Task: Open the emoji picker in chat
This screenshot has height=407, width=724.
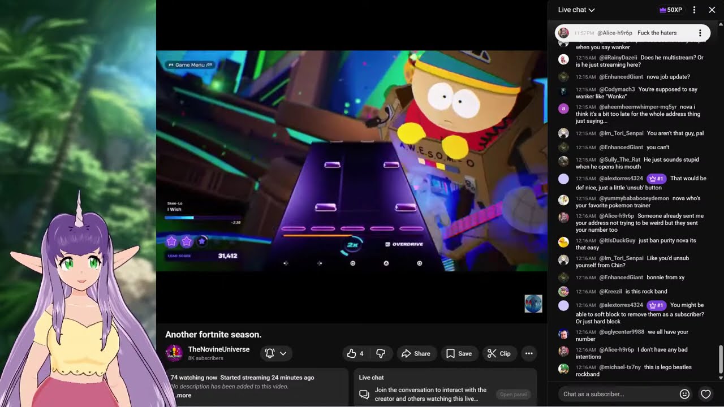Action: point(684,394)
